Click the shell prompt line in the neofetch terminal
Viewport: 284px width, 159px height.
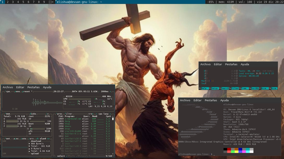tap(197, 154)
